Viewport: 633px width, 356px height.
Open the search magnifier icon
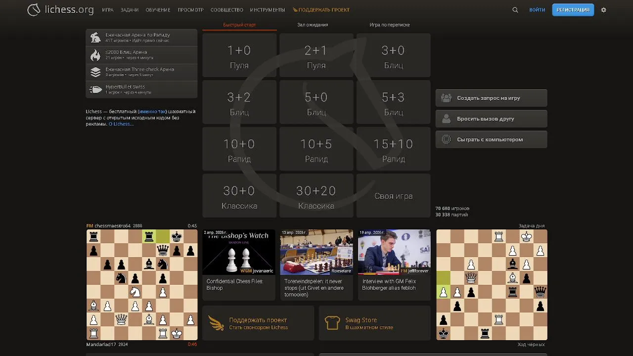coord(515,10)
